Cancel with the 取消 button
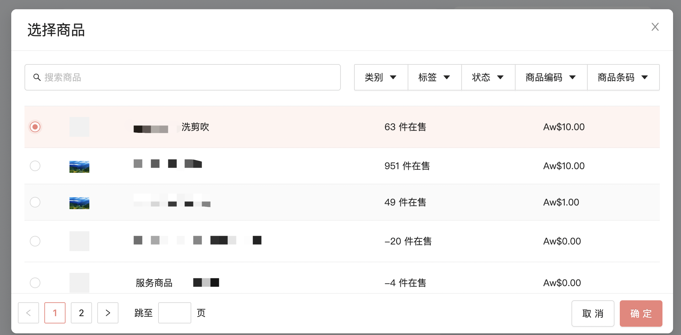The height and width of the screenshot is (335, 681). tap(593, 314)
